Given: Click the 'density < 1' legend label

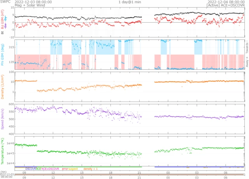Looking at the screenshot, I should 90,169.
